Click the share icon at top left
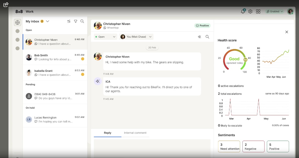 coord(6,4)
